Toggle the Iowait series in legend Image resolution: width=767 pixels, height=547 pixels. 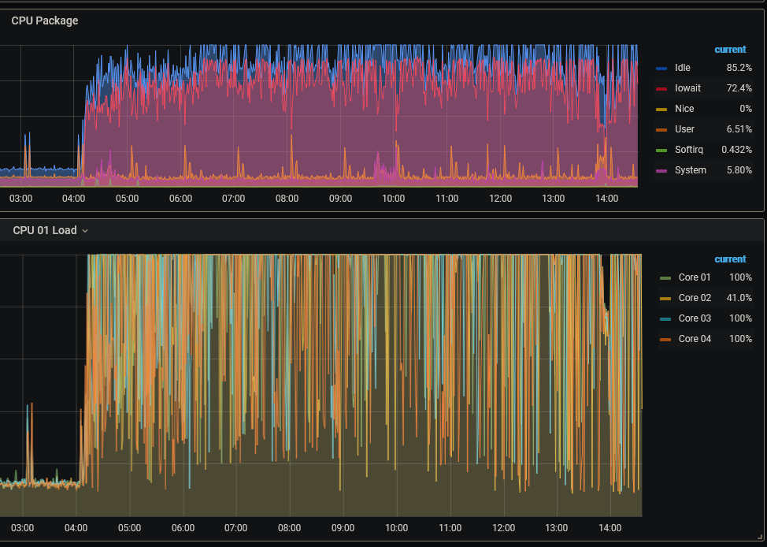687,88
